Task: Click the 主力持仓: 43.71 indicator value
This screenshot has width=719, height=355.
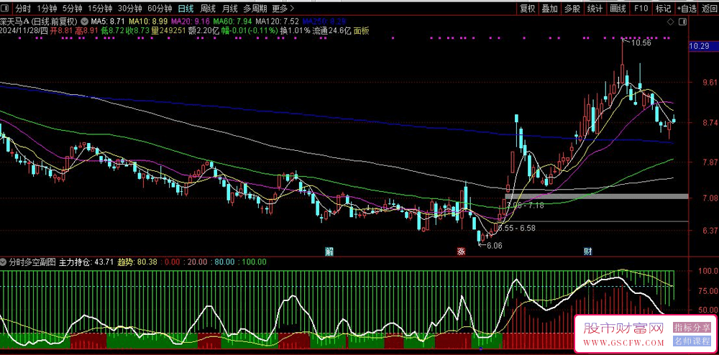Action: tap(86, 262)
